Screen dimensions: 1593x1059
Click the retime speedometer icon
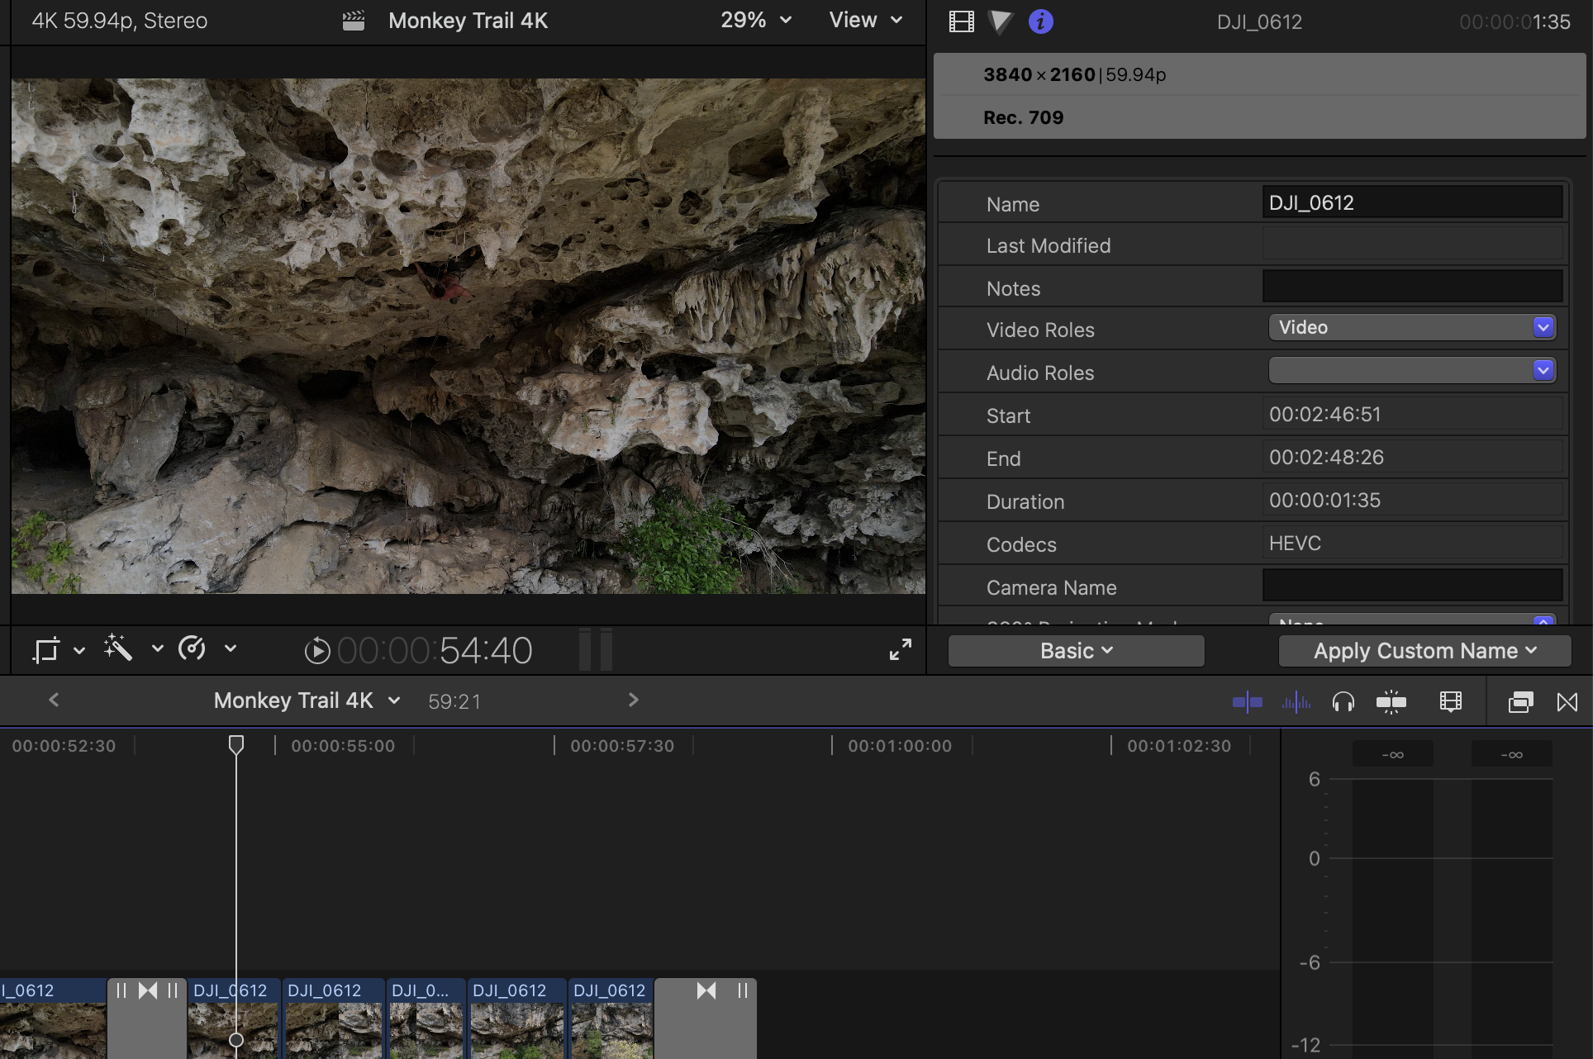[x=192, y=648]
